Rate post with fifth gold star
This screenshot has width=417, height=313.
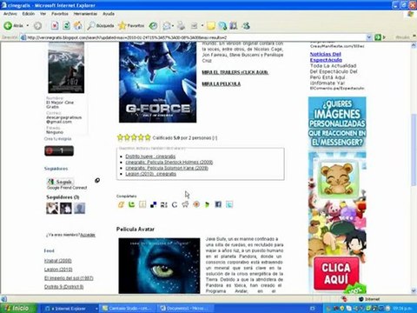pyautogui.click(x=148, y=137)
